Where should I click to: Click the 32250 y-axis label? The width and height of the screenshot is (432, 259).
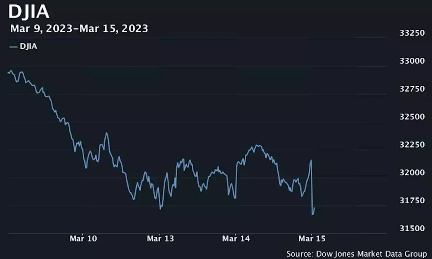[412, 145]
